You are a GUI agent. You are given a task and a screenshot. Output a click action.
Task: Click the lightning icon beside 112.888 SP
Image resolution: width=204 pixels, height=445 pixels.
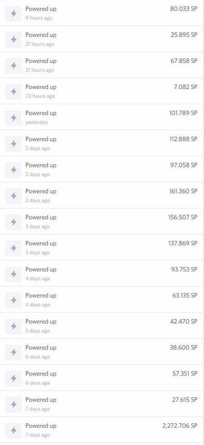(x=13, y=144)
